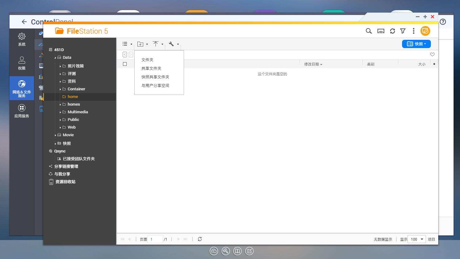Tick the select-all checkbox in file list header
This screenshot has width=460, height=259.
click(x=125, y=64)
